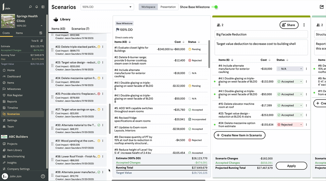Screen dimensions: 326x181
Task: Open Rejected status dropdown for item #24
Action: pyautogui.click(x=289, y=125)
